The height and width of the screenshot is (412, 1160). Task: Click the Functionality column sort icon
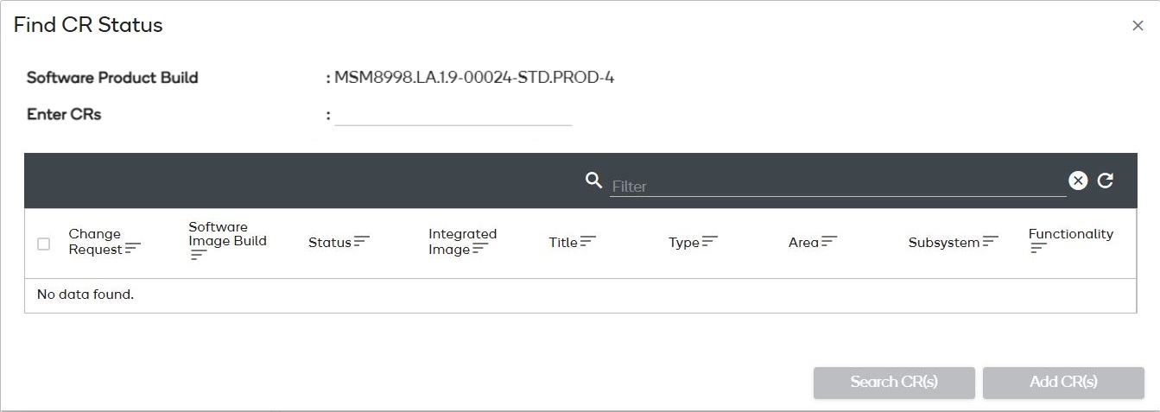coord(1038,249)
